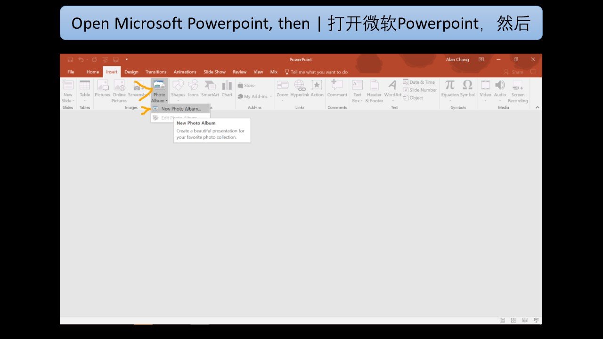Select the Insert ribbon tab
The image size is (603, 339).
click(x=112, y=72)
